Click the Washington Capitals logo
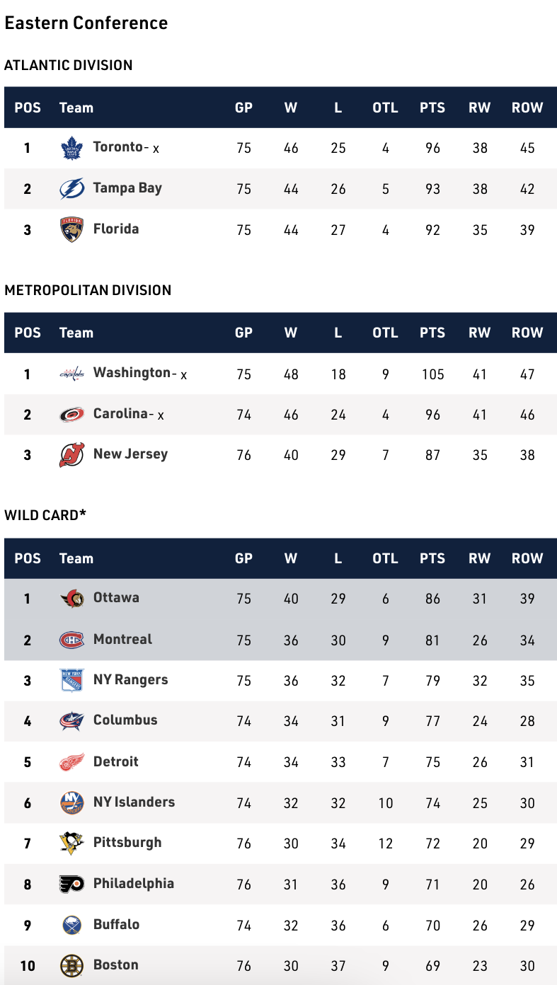557x985 pixels. tap(71, 374)
